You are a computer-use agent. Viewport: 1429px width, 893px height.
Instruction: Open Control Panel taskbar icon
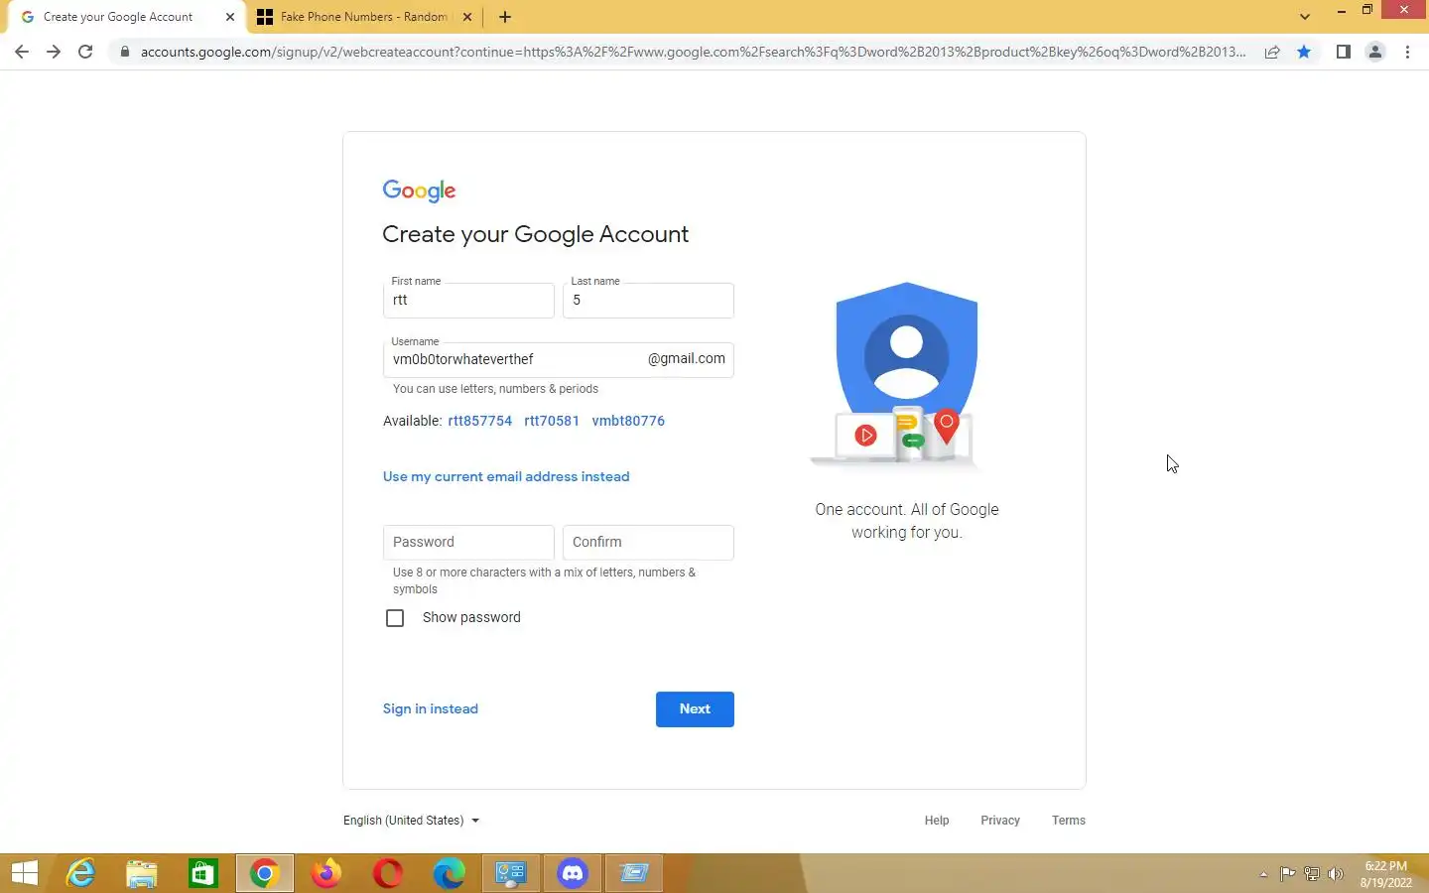[x=511, y=873]
